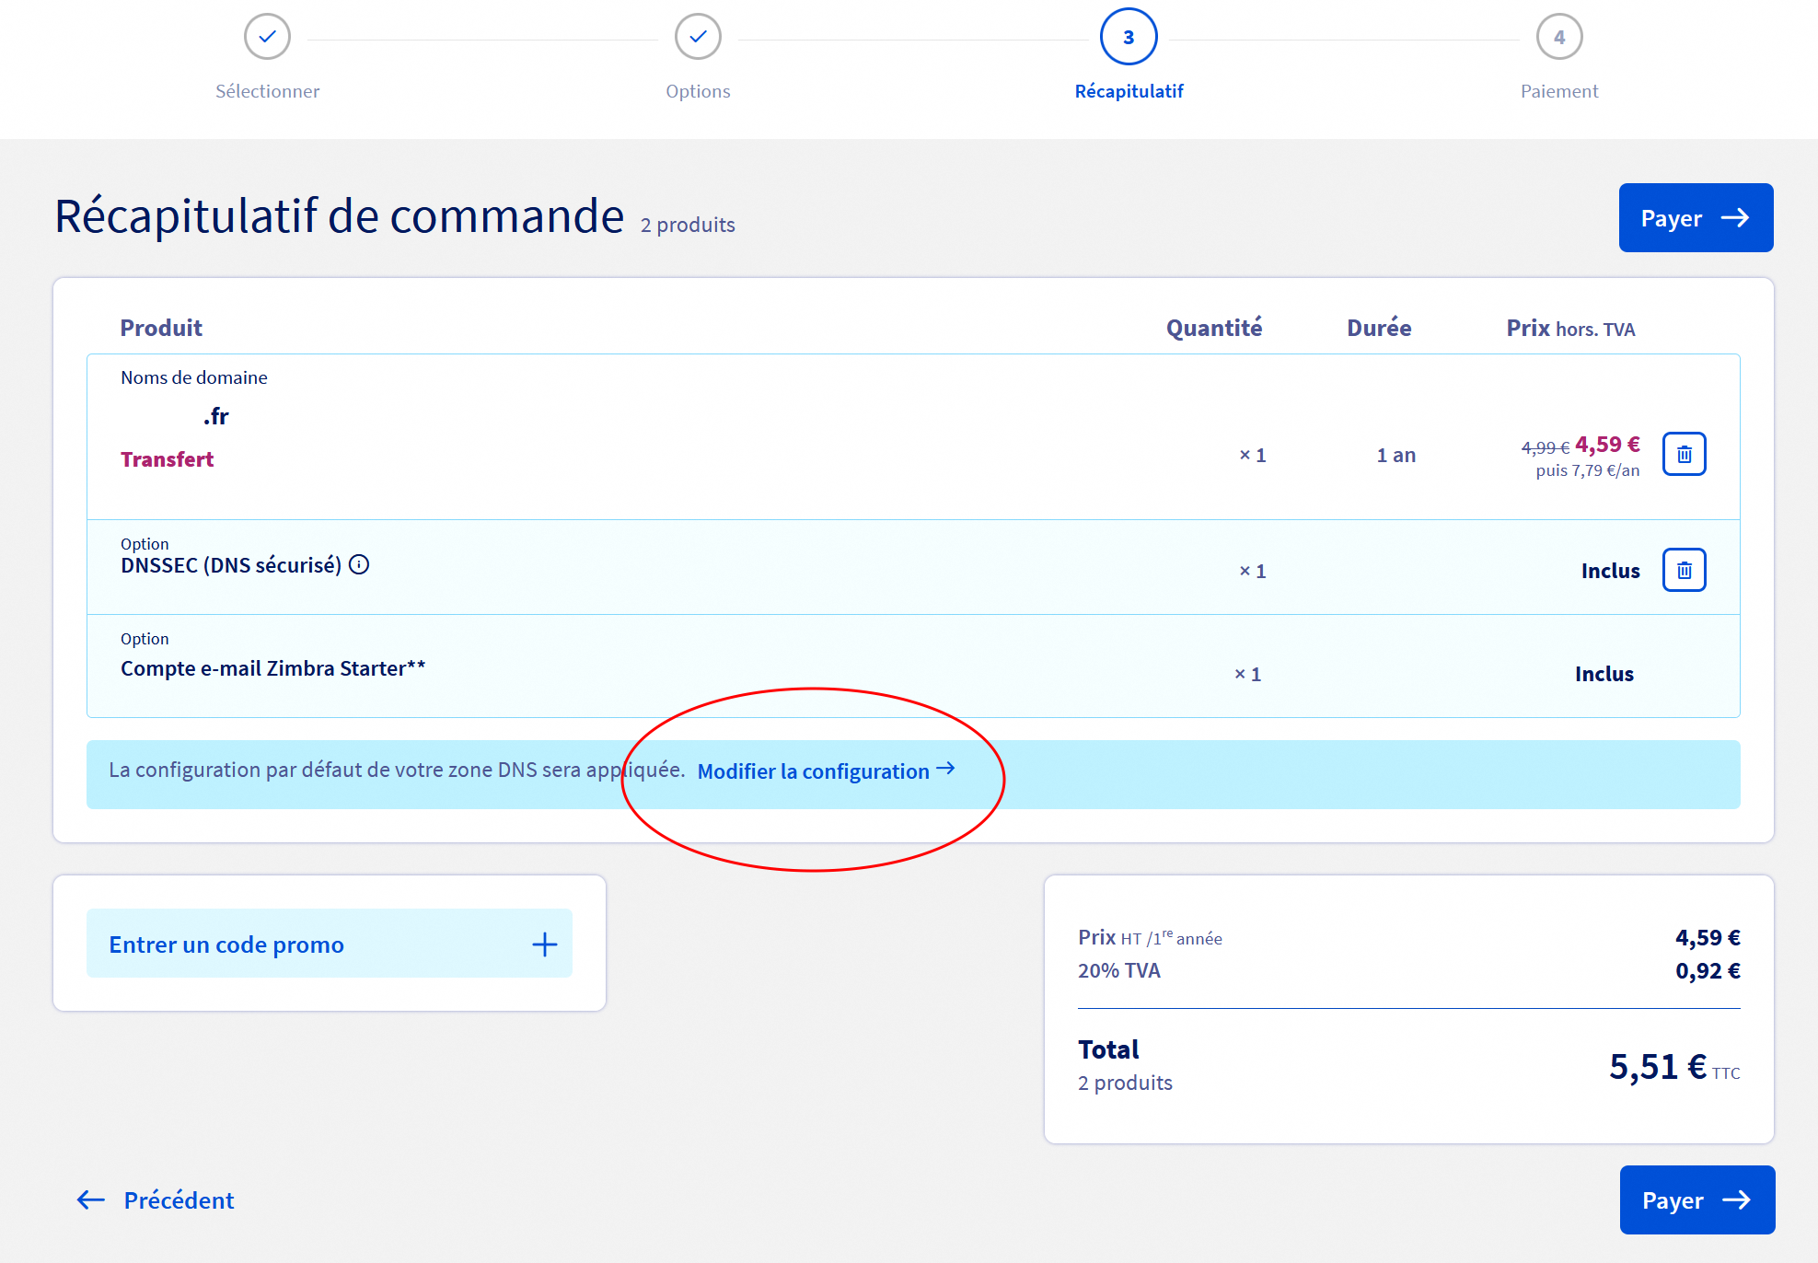Click step 4 Paiement circle
This screenshot has width=1818, height=1263.
point(1558,37)
